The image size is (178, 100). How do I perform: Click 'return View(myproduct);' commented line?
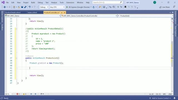[x=43, y=49]
